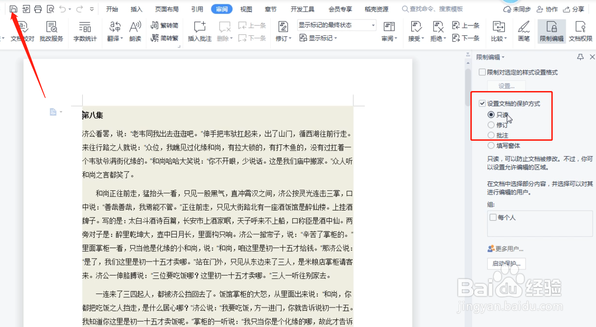Start 朗读 read aloud
Viewport: 596px width, 327px height.
tap(135, 31)
